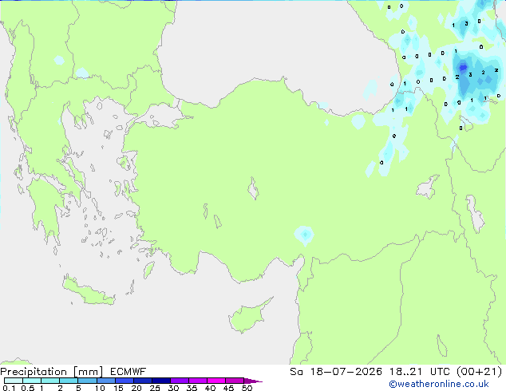Click the ECMWF model label
506x391 pixels.
(128, 372)
